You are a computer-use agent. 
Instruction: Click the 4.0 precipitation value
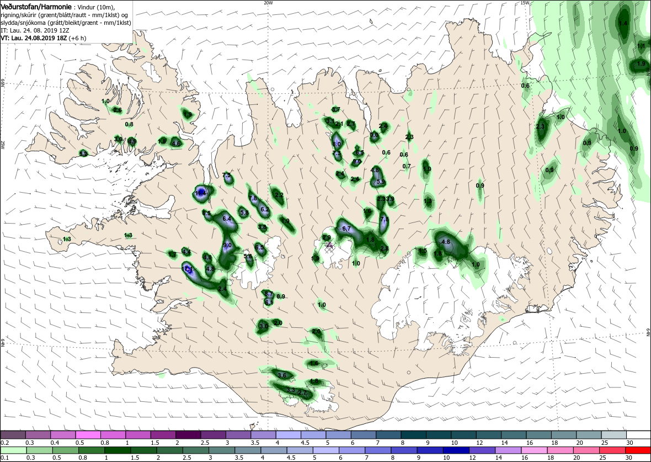pos(207,258)
